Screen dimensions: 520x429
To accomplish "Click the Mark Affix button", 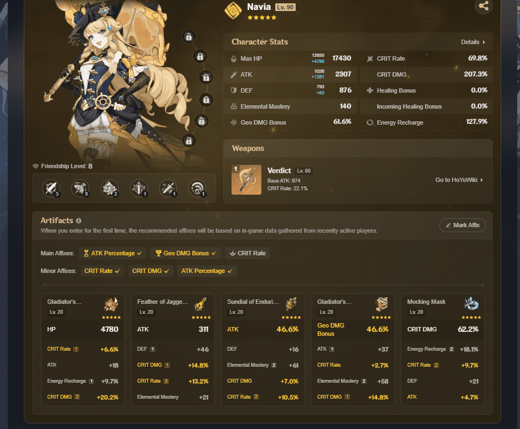I will 463,225.
